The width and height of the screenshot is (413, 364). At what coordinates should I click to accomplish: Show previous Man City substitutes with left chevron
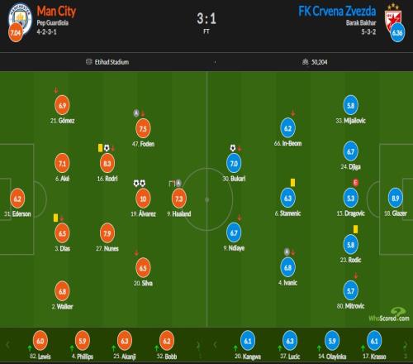[x=7, y=344]
